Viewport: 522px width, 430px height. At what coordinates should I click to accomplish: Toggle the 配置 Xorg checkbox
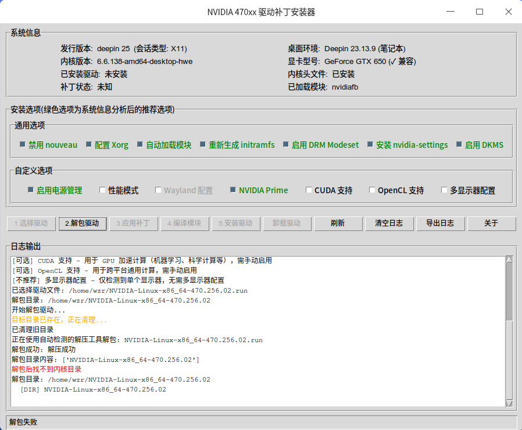pos(89,145)
